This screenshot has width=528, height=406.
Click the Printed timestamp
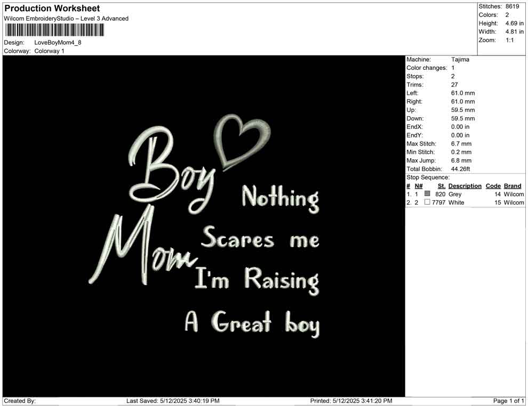[x=351, y=401]
